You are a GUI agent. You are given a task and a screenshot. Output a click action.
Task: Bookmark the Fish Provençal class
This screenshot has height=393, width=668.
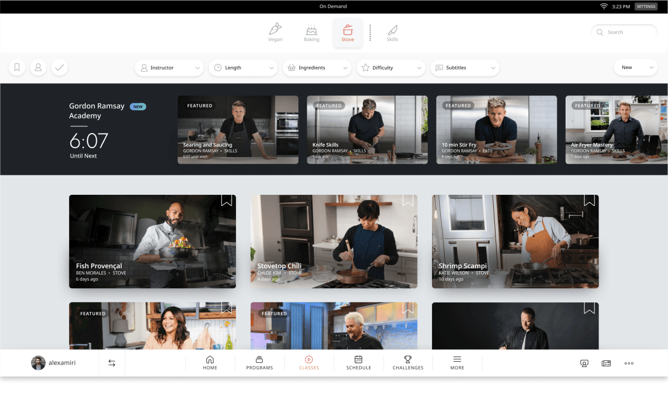[227, 200]
